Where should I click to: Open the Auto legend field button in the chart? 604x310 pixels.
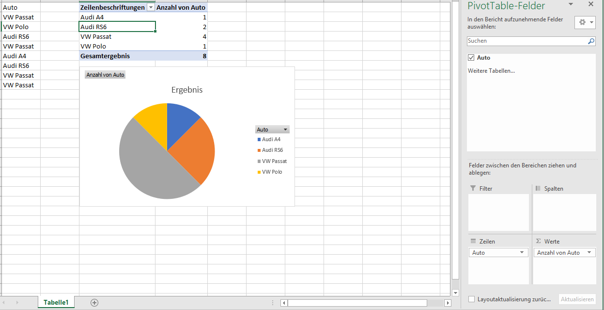tap(272, 130)
